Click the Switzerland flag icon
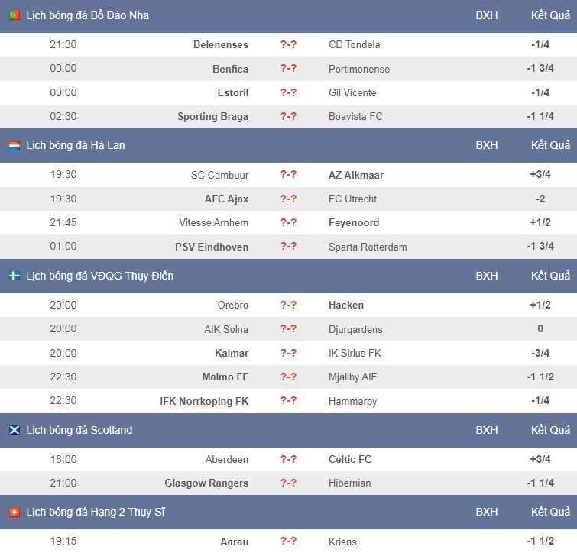This screenshot has height=553, width=577. coord(15,512)
